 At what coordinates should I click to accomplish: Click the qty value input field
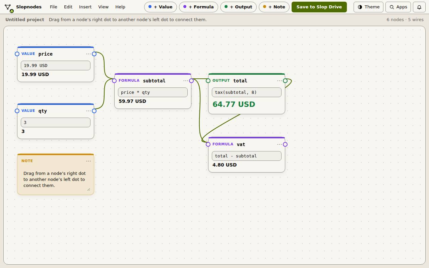click(x=56, y=123)
